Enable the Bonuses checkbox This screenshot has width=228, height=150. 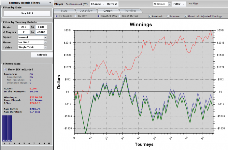pyautogui.click(x=168, y=16)
